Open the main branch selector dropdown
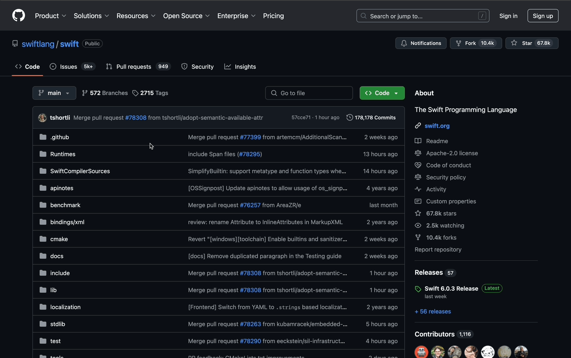571x358 pixels. pyautogui.click(x=54, y=93)
